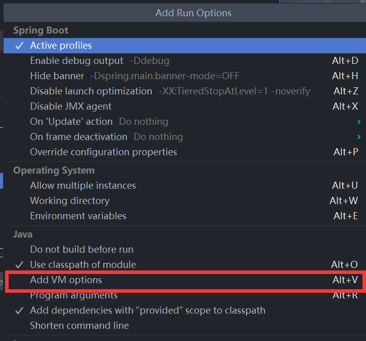Viewport: 366px width, 341px height.
Task: Select Add VM options entry
Action: tap(185, 280)
